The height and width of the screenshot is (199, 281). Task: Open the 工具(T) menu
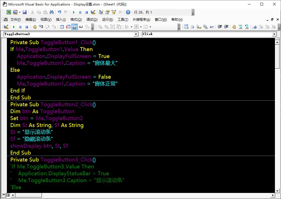[123, 20]
